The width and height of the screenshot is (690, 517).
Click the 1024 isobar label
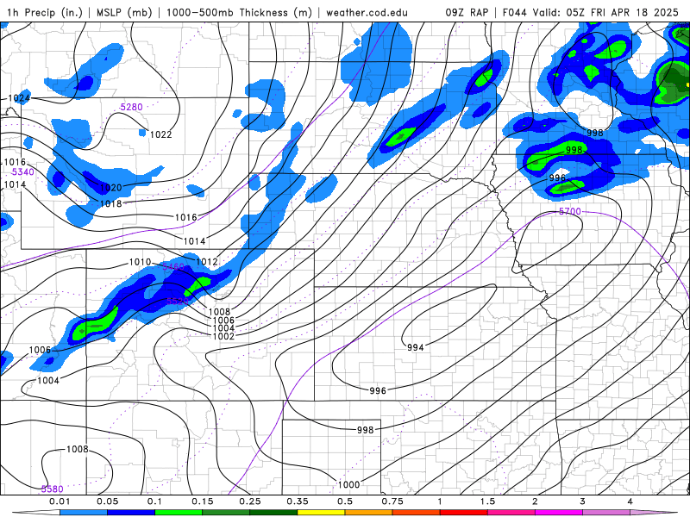(19, 98)
